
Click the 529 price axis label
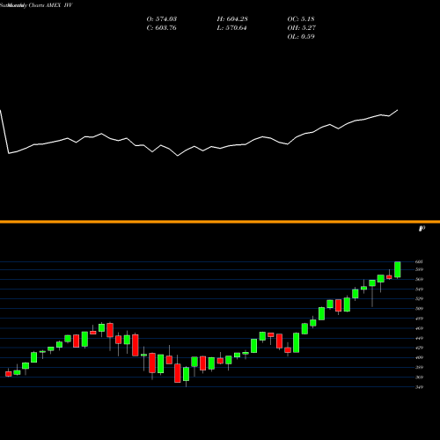419,299
